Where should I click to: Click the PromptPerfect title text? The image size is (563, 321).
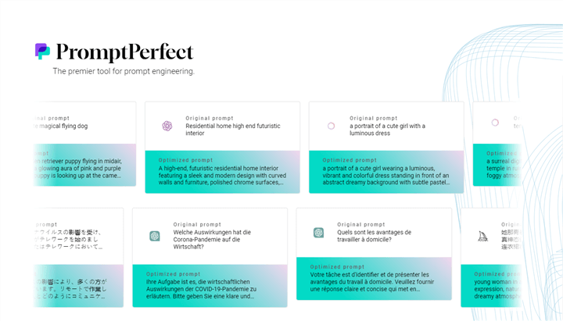[124, 52]
